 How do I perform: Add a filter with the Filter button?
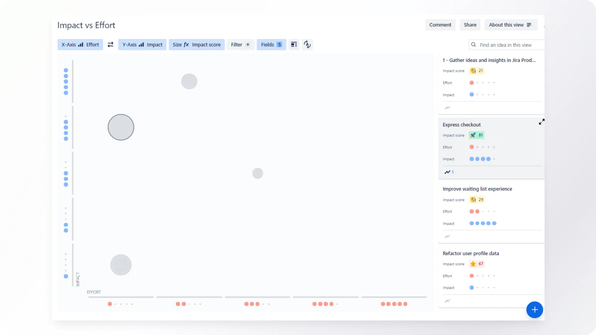(241, 45)
